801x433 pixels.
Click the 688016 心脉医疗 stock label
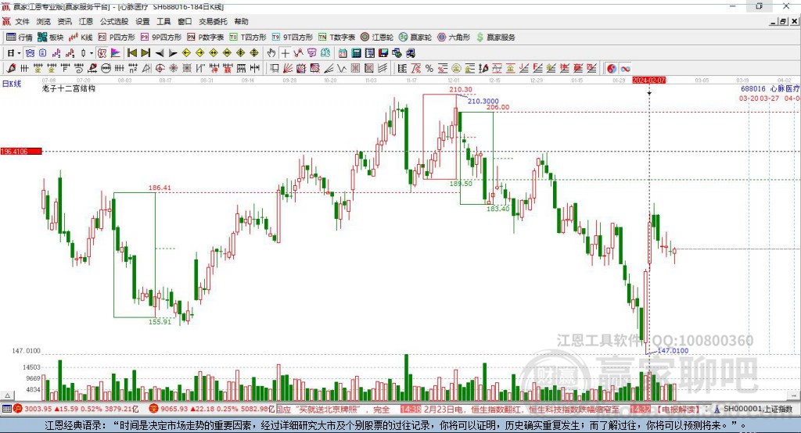click(x=770, y=89)
